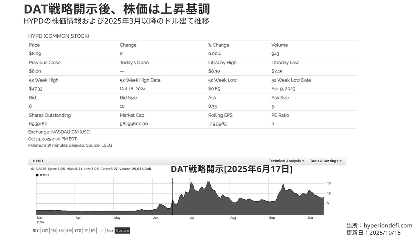419x236 pixels.
Task: Choose the 1M chart period
Action: 53,231
